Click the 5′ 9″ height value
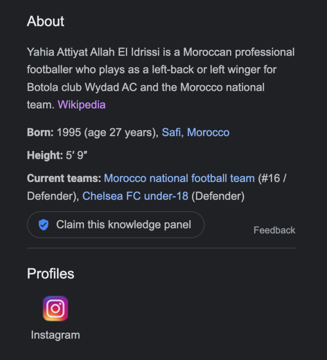Screen dimensions: 327x360 point(76,156)
